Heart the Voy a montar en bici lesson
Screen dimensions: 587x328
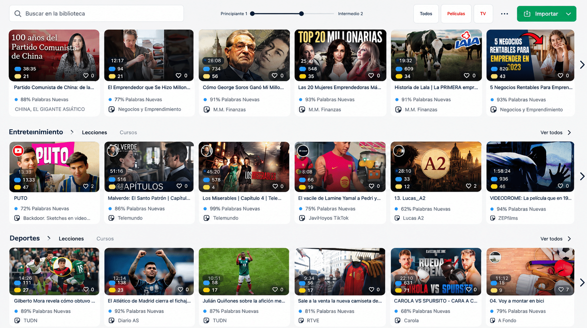pyautogui.click(x=561, y=290)
